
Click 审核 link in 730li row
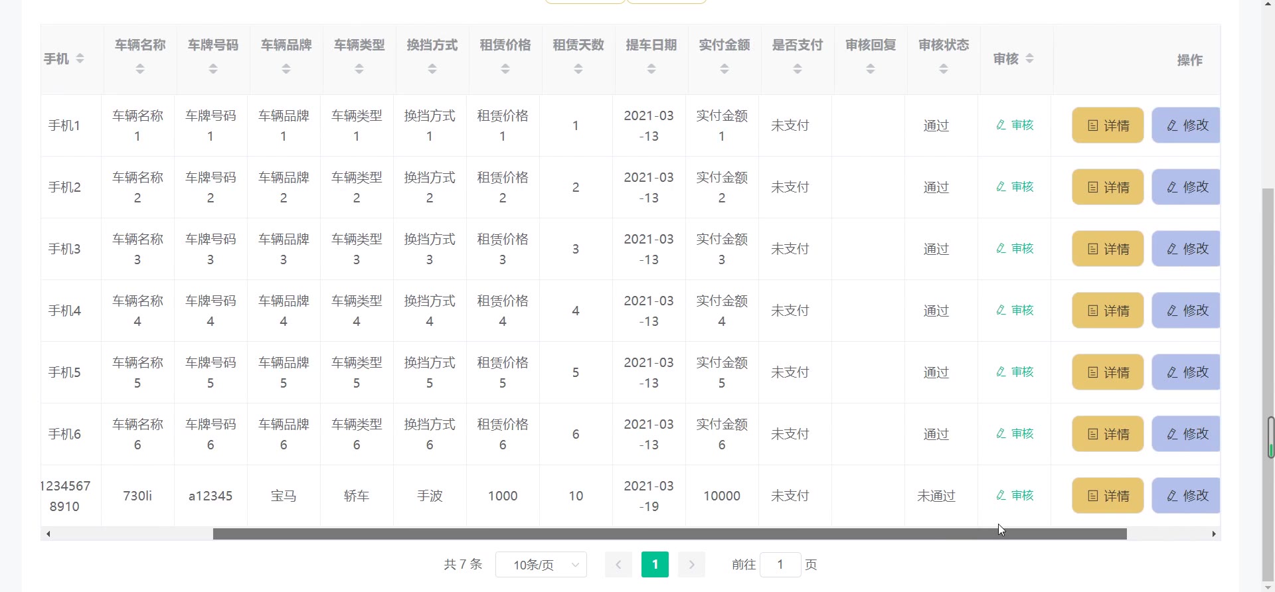(x=1015, y=495)
